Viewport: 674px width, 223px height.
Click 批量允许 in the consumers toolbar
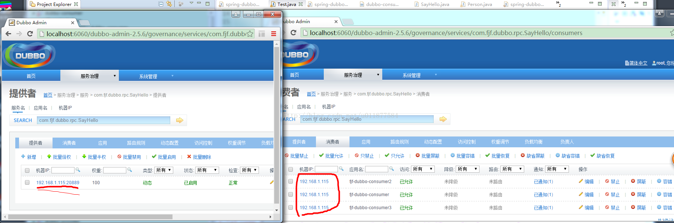tap(332, 156)
